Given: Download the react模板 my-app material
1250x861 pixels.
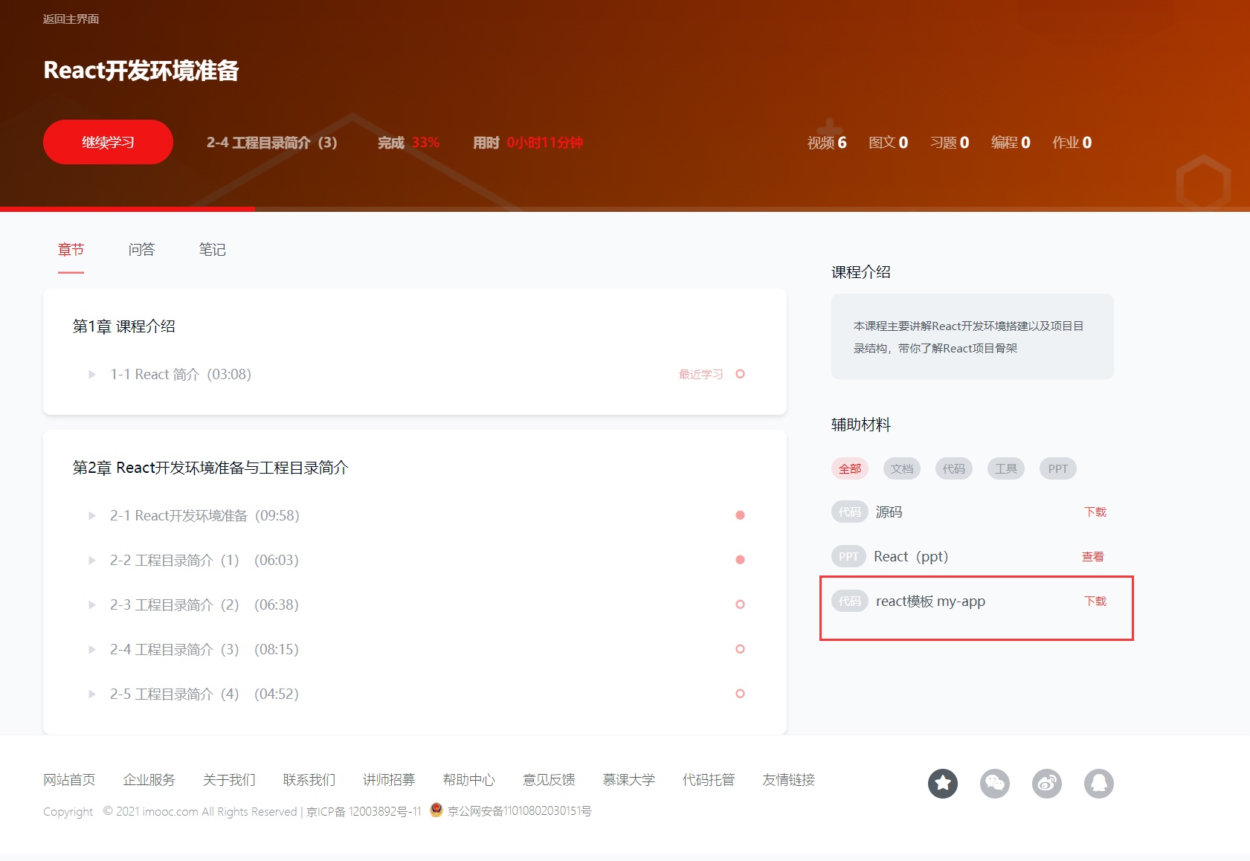Looking at the screenshot, I should coord(1095,602).
